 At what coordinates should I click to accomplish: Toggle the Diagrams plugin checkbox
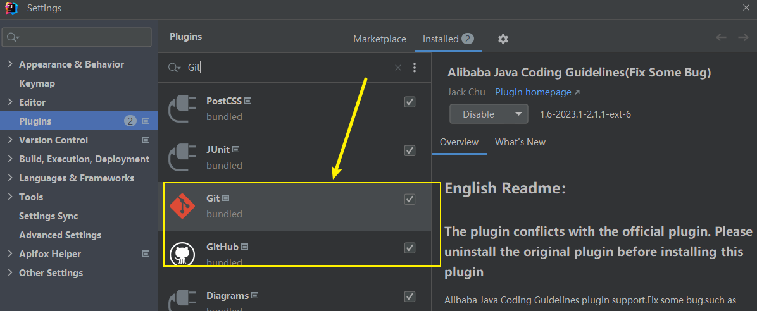(410, 296)
